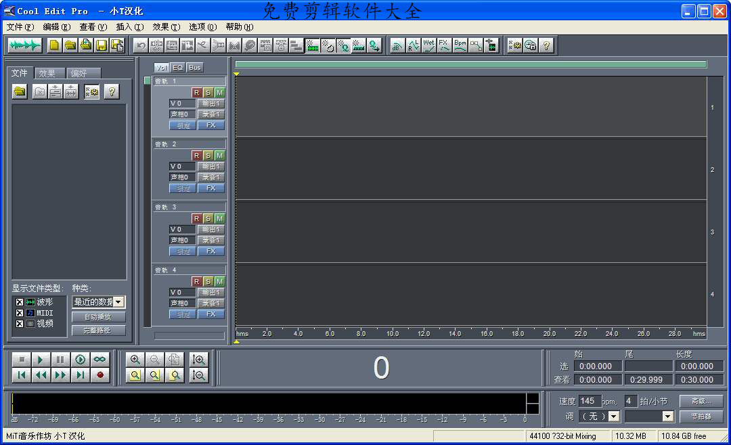Toggle the 波形 waveform file type checkbox
The image size is (731, 445).
20,302
